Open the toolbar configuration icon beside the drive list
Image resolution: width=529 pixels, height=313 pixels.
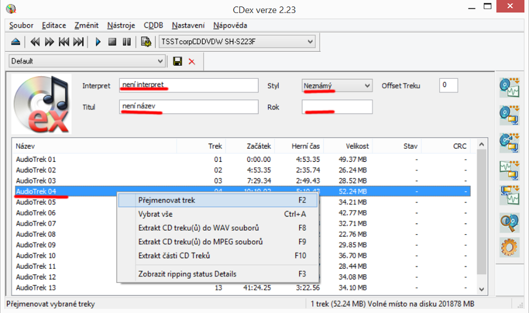pos(146,42)
